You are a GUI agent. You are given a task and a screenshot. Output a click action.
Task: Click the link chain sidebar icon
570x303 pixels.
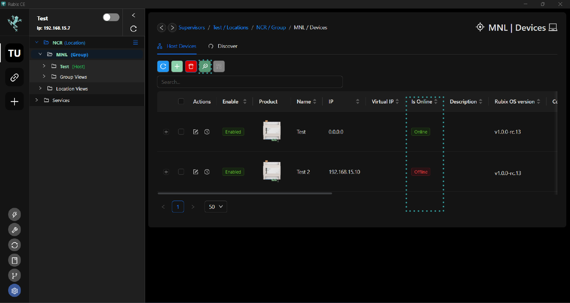pos(14,77)
